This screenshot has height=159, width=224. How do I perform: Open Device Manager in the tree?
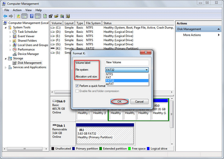click(x=28, y=54)
